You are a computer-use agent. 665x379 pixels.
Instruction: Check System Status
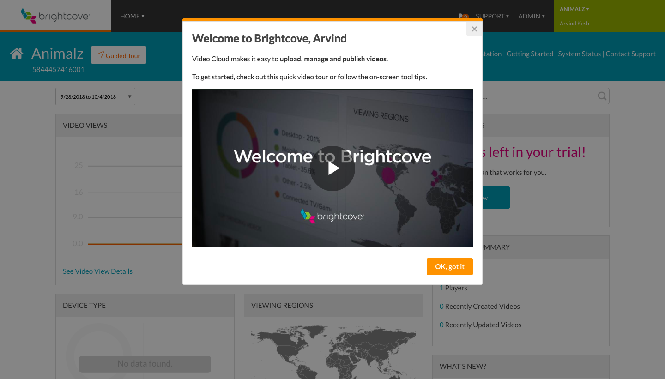(579, 54)
